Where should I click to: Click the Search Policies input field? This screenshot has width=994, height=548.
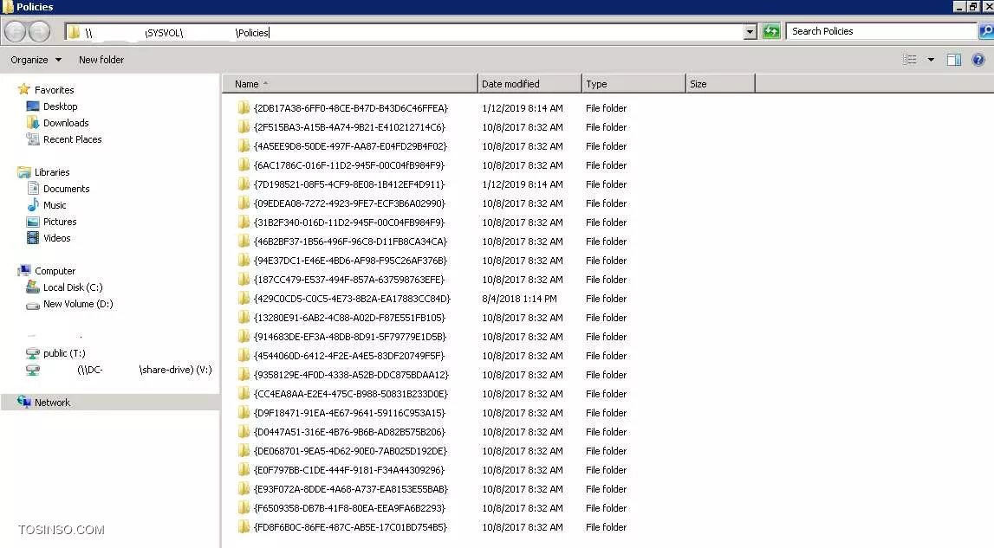coord(881,31)
